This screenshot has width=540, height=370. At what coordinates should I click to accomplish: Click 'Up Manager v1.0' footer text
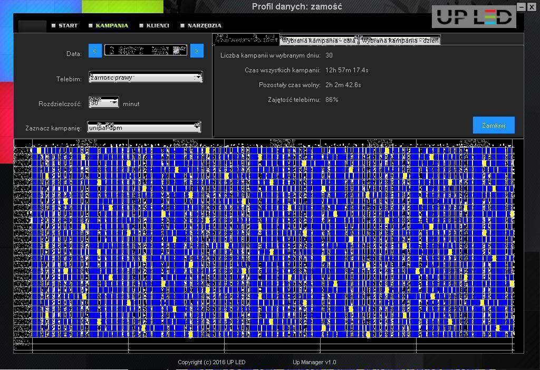pyautogui.click(x=314, y=362)
